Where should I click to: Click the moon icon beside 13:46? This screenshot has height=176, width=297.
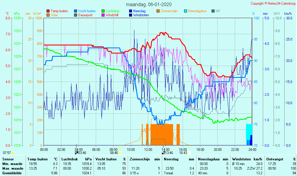click(x=164, y=153)
